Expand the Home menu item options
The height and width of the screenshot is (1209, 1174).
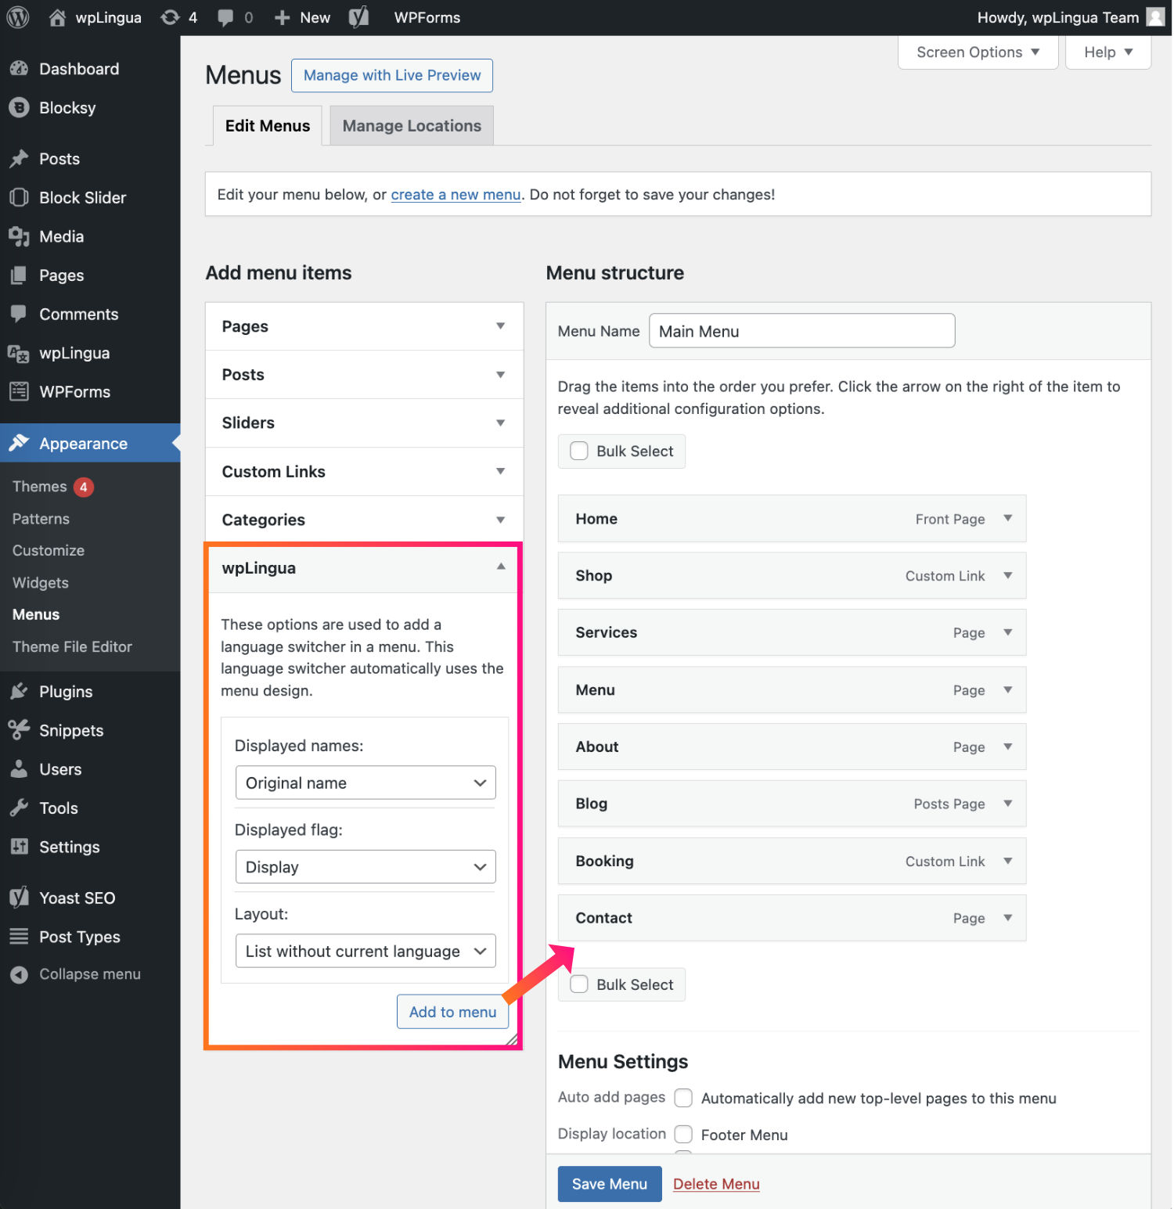click(1008, 518)
